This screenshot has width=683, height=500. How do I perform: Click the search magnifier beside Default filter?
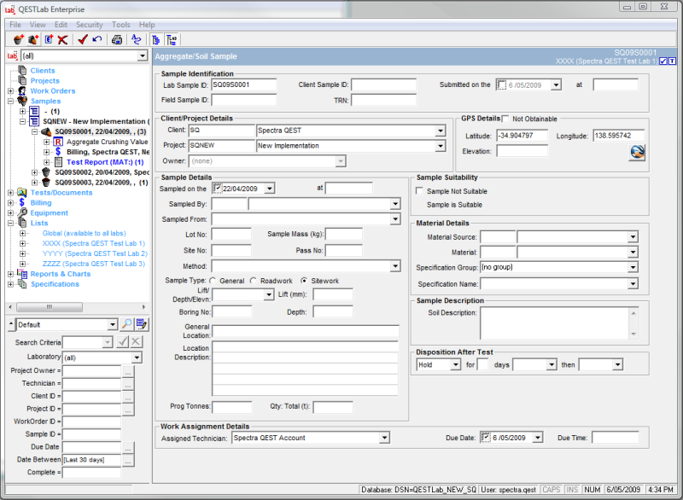126,324
